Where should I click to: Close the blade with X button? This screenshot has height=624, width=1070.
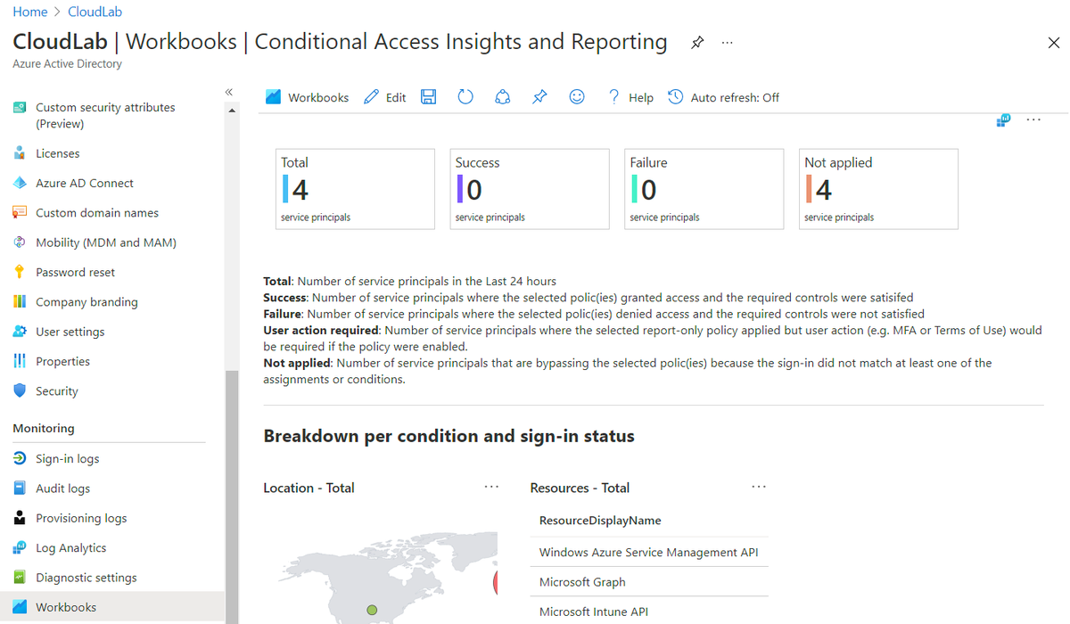click(1053, 43)
